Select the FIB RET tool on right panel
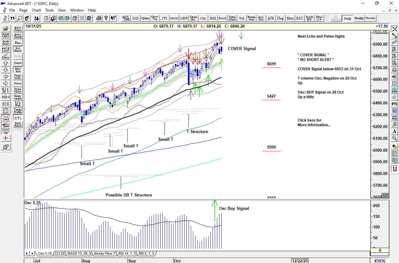 pyautogui.click(x=394, y=49)
